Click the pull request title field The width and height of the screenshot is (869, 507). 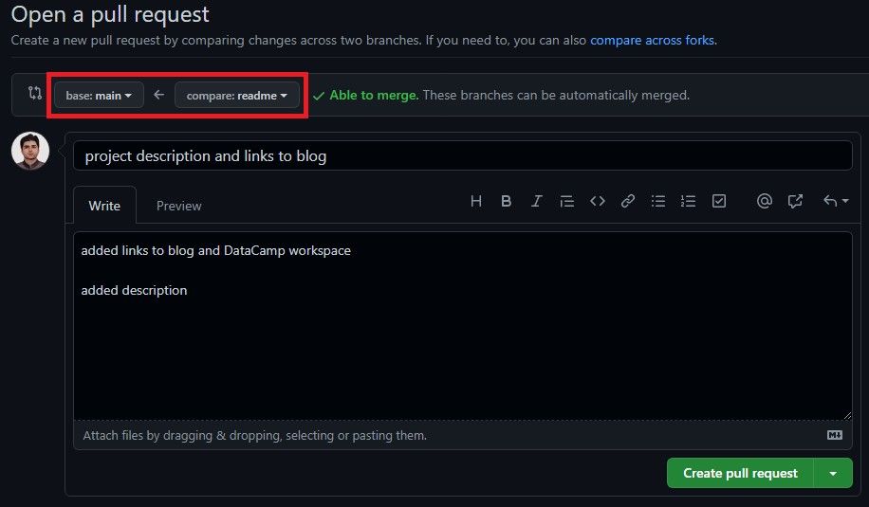click(463, 155)
